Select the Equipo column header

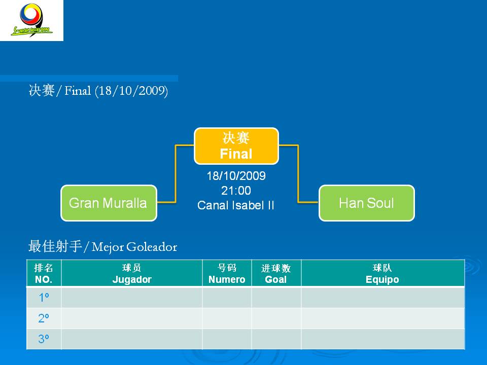click(x=382, y=274)
